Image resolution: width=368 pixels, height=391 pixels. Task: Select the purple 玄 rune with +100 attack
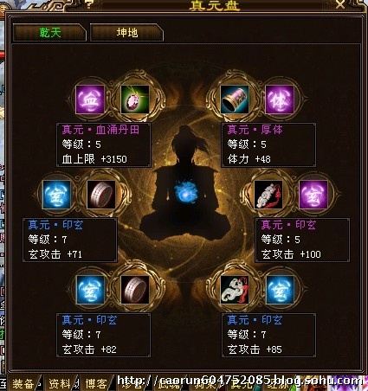(x=313, y=195)
